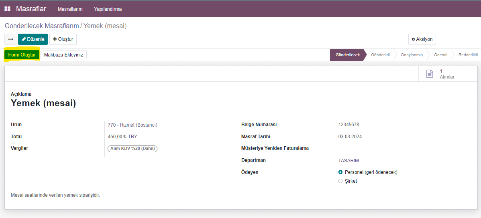
Task: Click the Oluştur create button
Action: click(63, 39)
